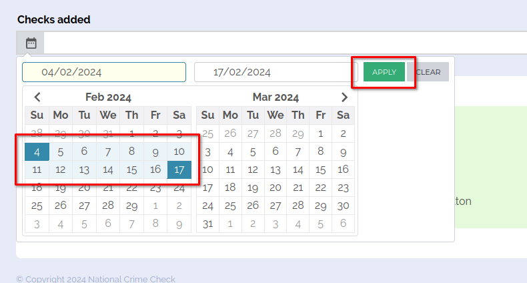The width and height of the screenshot is (527, 283).
Task: Select March 9 in the right calendar
Action: [x=344, y=152]
